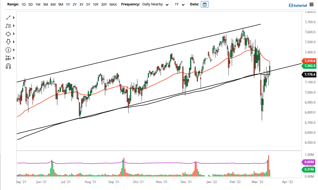Screen dimensions: 318x190
Task: Click the 6,500.0 price axis label
Action: click(310, 143)
